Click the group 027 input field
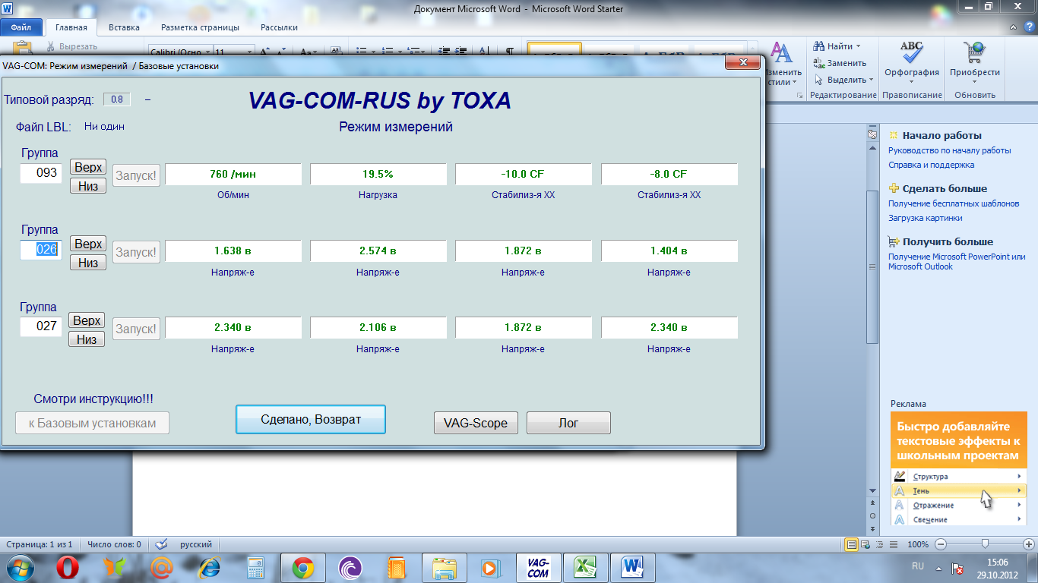Image resolution: width=1038 pixels, height=583 pixels. (x=41, y=326)
